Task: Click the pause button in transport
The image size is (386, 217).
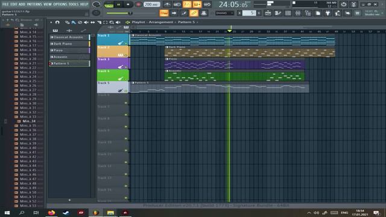Action: tap(118, 4)
